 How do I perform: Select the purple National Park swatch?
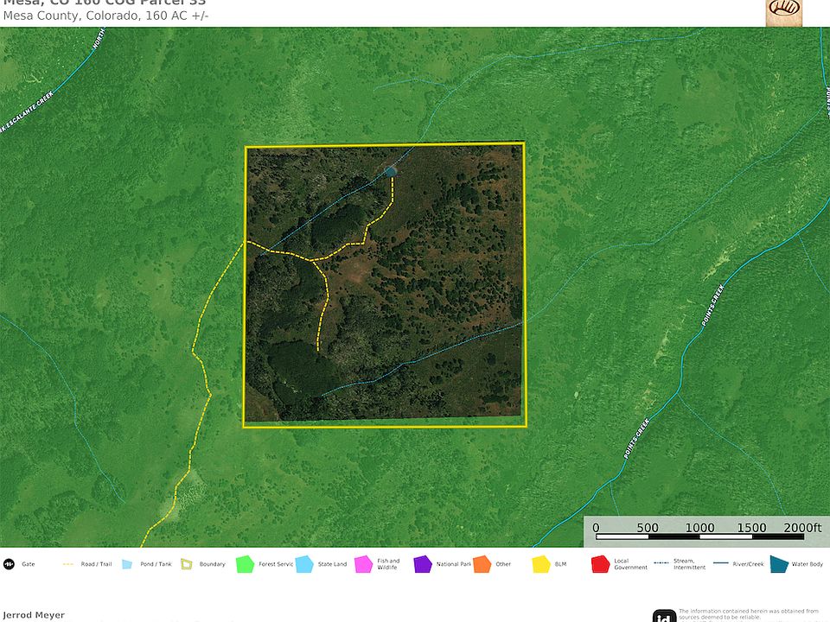423,564
